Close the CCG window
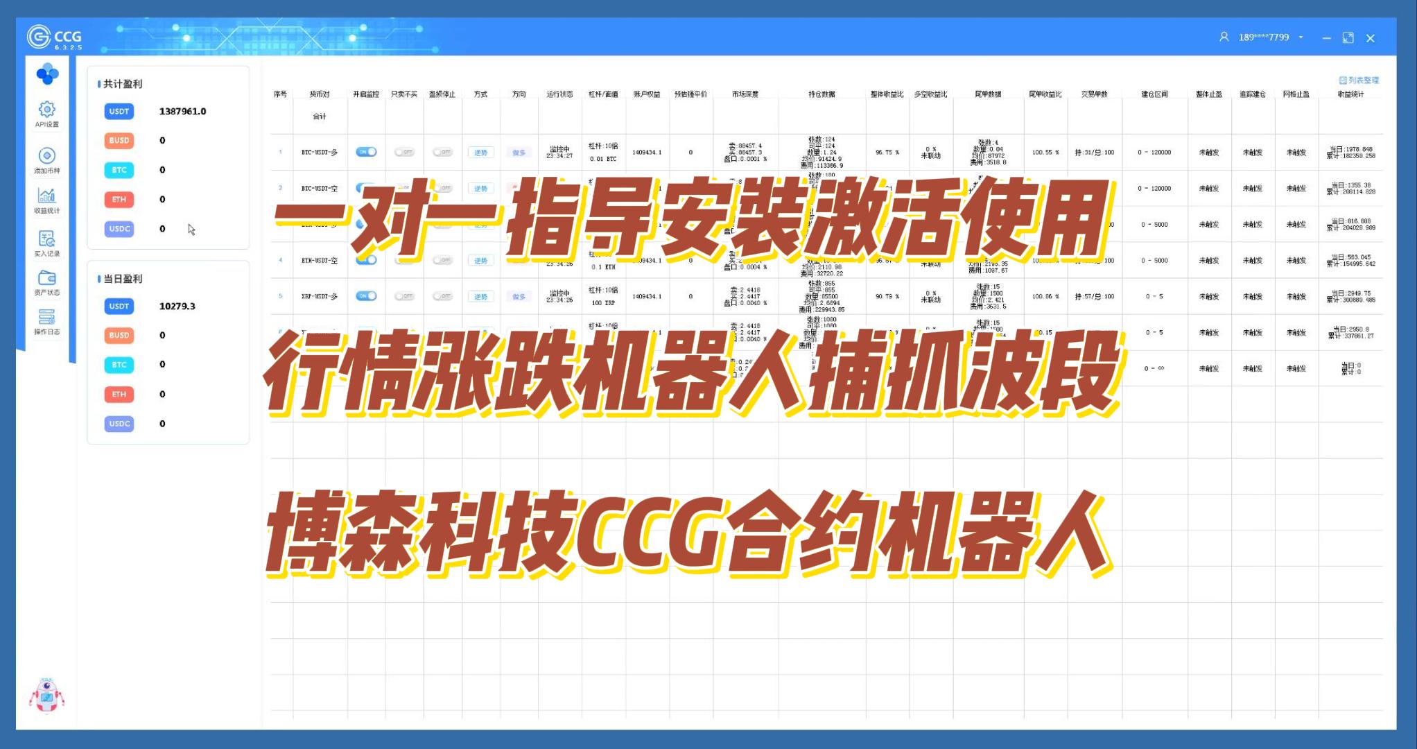Image resolution: width=1417 pixels, height=749 pixels. [x=1371, y=38]
